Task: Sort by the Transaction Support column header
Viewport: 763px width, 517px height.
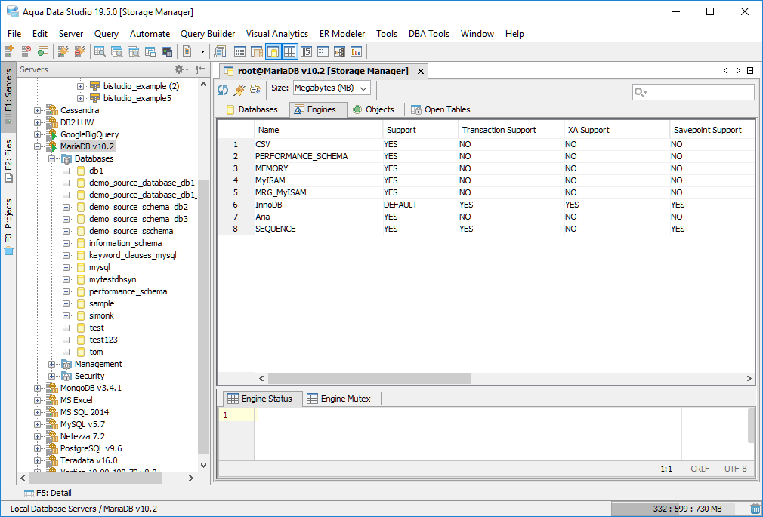Action: point(499,130)
